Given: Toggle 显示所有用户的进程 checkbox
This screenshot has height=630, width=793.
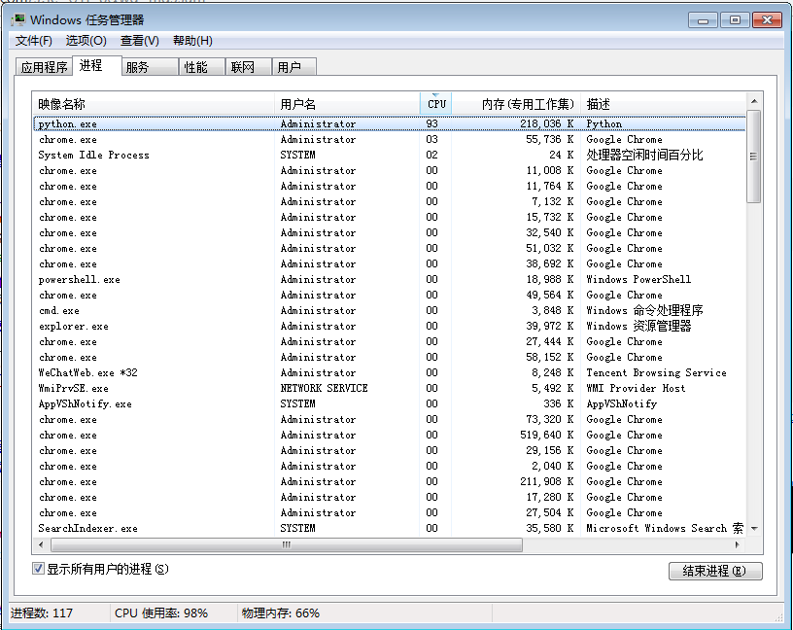Looking at the screenshot, I should 38,569.
